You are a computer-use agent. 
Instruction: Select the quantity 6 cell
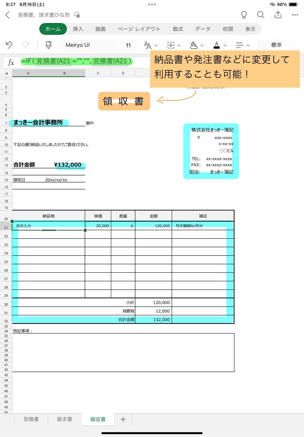[123, 226]
